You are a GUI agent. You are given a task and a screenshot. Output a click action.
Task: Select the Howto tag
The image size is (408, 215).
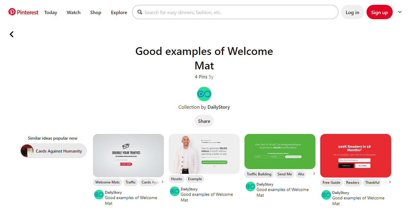[176, 179]
